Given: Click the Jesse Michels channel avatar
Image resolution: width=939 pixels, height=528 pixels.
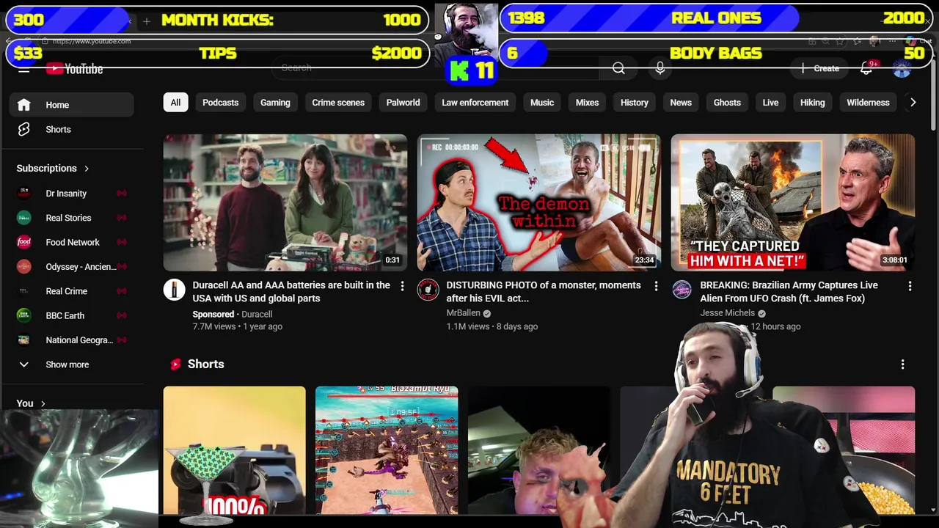Looking at the screenshot, I should 682,290.
